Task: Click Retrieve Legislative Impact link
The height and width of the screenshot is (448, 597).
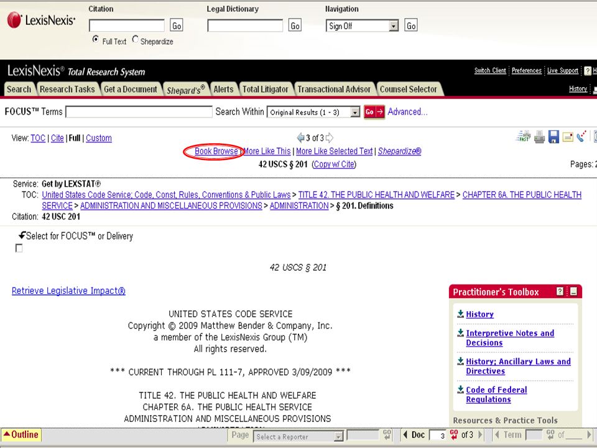Action: (68, 291)
